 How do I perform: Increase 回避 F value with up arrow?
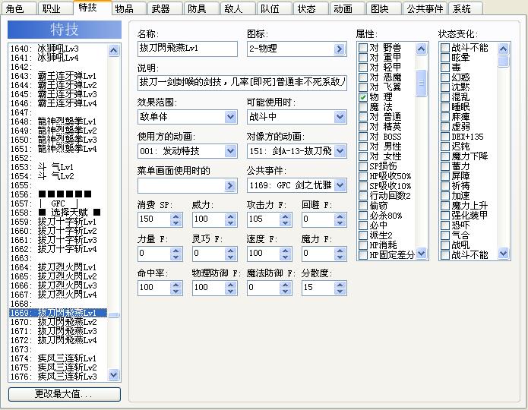[340, 216]
